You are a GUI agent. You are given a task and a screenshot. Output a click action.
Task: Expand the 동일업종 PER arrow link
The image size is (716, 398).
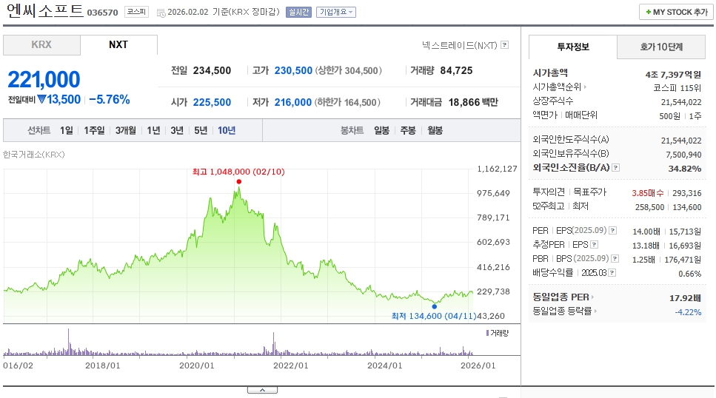592,297
